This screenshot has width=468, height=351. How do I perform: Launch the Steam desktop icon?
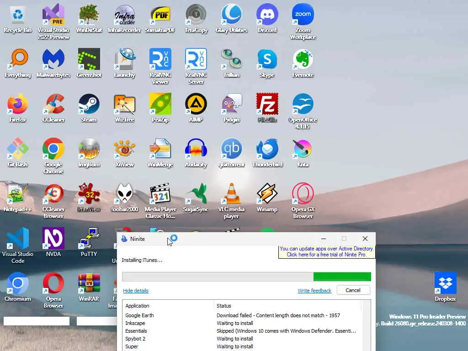[x=89, y=108]
